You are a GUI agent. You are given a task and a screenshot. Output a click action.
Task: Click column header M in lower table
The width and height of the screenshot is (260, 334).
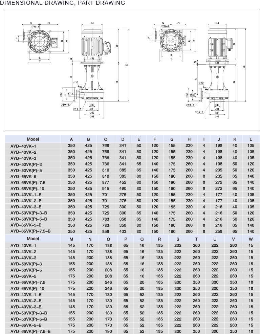coord(71,239)
